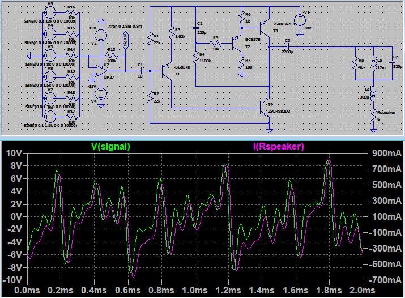Select the V3 voltage source symbol
This screenshot has height=298, width=405.
[x=50, y=56]
